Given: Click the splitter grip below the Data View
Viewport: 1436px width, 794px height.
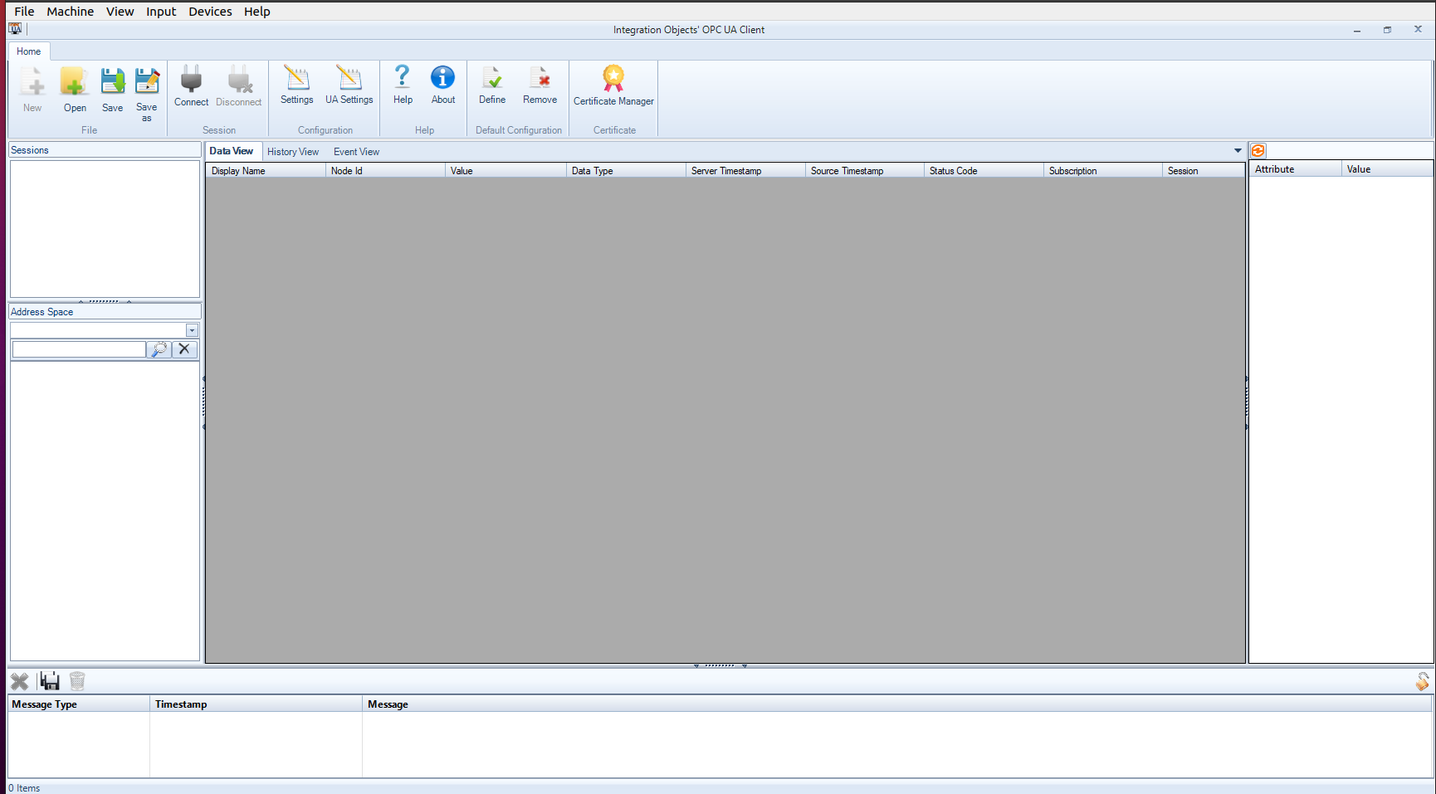Looking at the screenshot, I should [720, 665].
